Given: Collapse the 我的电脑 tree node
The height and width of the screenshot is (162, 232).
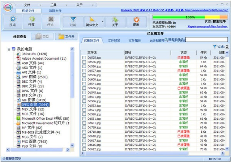Looking at the screenshot, I should click(x=9, y=49).
